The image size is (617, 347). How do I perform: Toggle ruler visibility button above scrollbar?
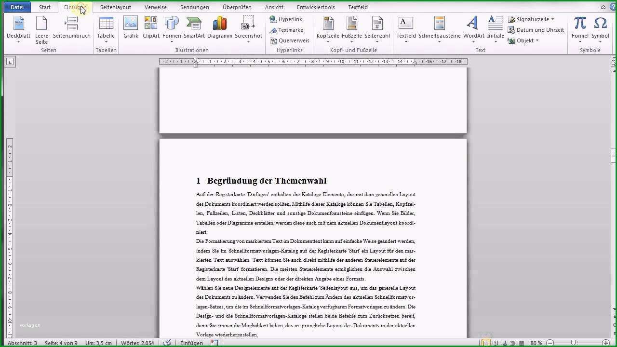[x=614, y=62]
